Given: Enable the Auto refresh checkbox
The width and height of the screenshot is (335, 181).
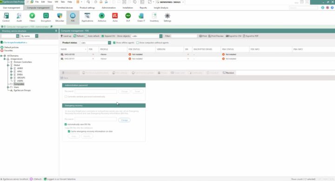Looking at the screenshot, I should click(86, 36).
